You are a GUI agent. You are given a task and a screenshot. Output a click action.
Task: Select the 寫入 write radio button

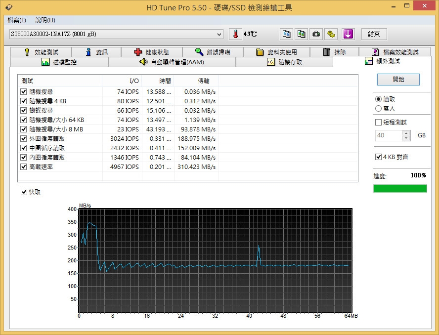coord(378,109)
